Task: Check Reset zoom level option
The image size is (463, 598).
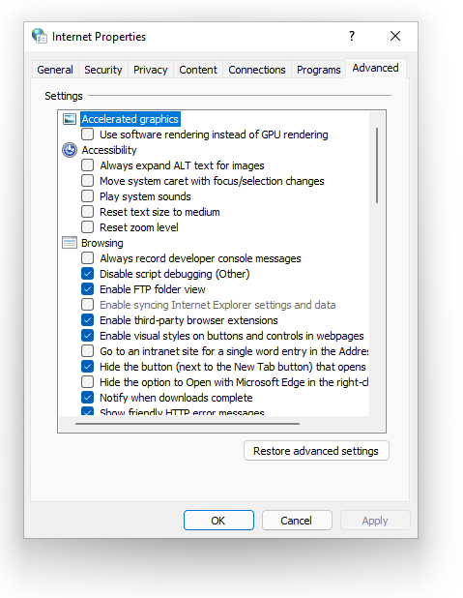Action: (88, 227)
